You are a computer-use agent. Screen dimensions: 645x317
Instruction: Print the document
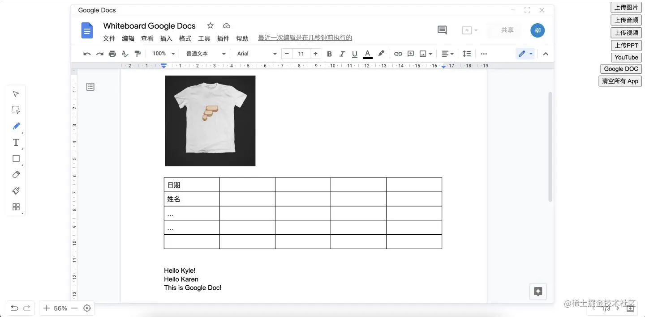click(112, 54)
